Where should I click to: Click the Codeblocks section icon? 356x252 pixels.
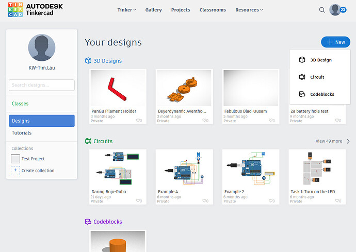click(88, 222)
